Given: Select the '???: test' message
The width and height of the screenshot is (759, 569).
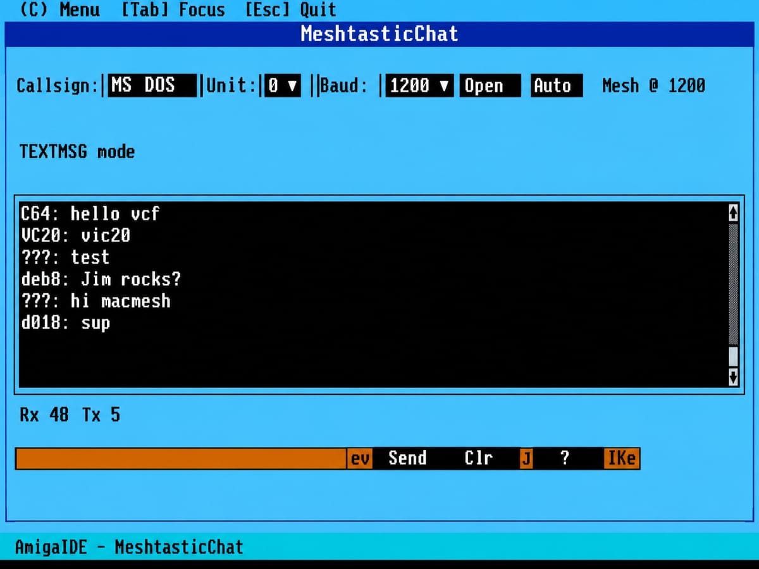Looking at the screenshot, I should pos(65,257).
